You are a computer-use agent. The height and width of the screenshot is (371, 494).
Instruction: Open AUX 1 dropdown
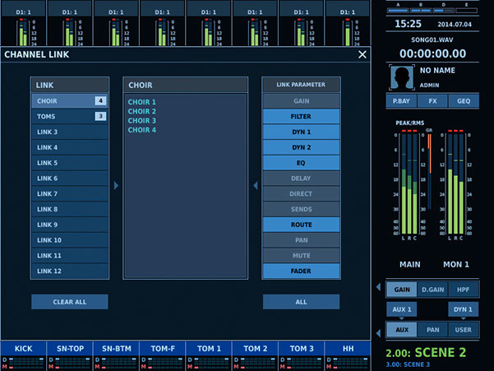[x=402, y=309]
